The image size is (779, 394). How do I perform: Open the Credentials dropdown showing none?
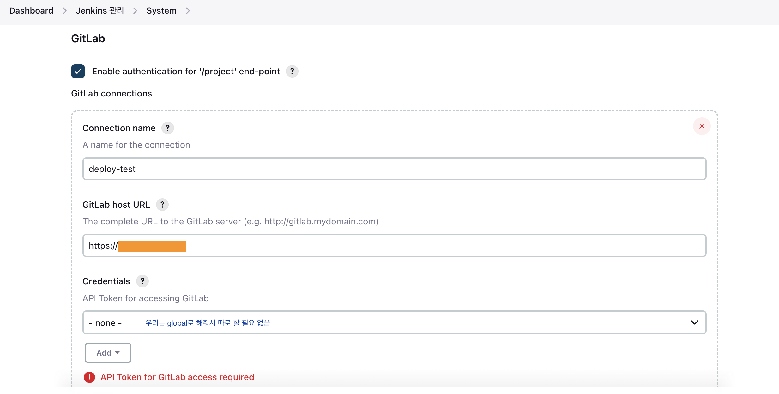pos(394,322)
